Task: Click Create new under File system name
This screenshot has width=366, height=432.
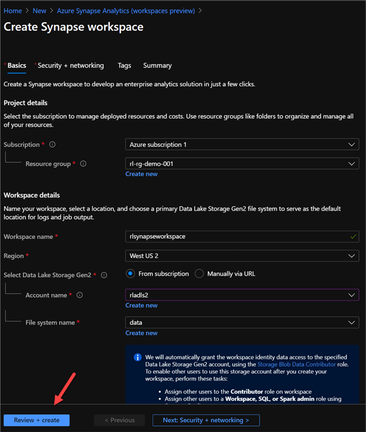Action: point(141,333)
